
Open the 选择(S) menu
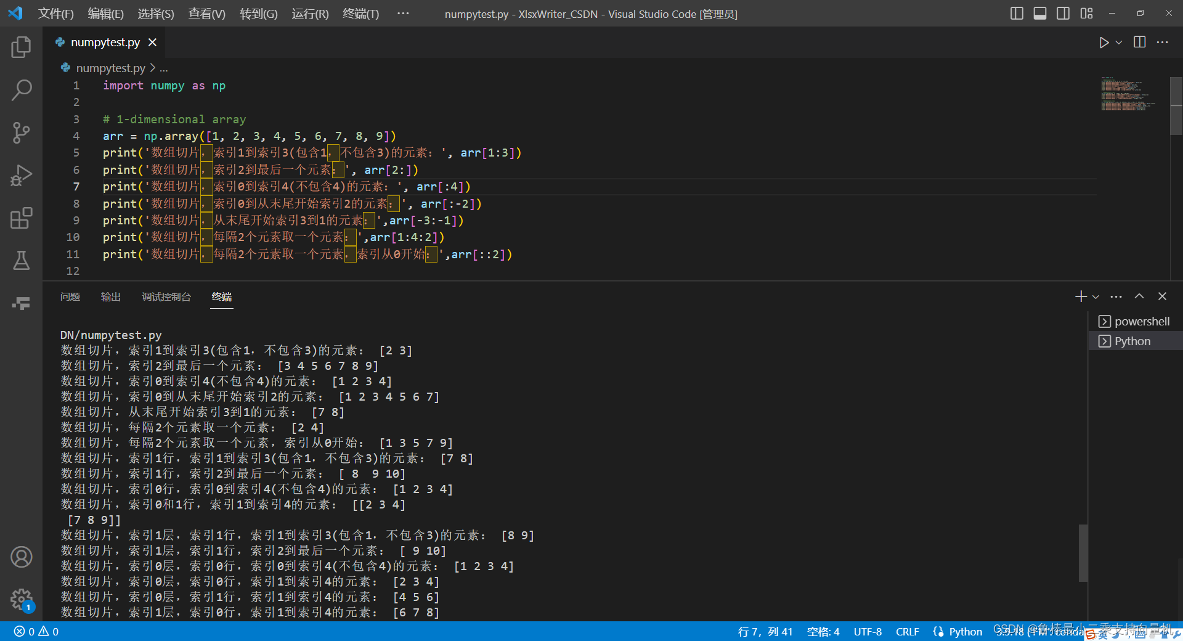click(x=156, y=14)
